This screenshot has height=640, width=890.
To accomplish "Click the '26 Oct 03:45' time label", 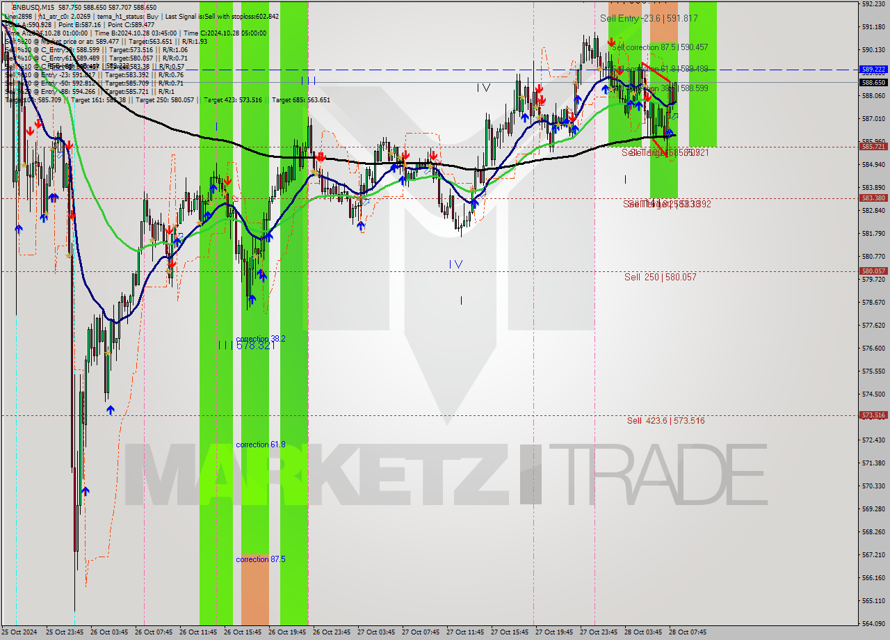I will [x=109, y=632].
